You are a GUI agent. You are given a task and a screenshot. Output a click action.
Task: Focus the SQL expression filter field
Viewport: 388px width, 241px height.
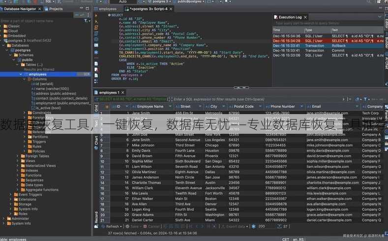tap(257, 99)
